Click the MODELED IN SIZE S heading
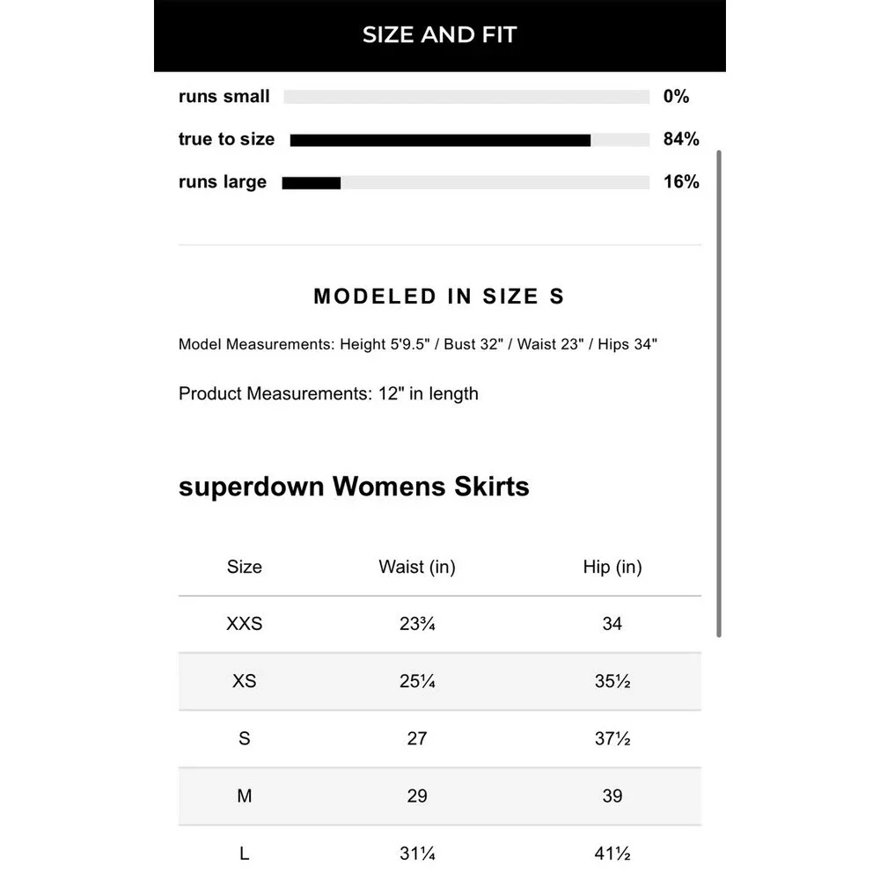Screen dimensions: 880x880 click(x=439, y=297)
